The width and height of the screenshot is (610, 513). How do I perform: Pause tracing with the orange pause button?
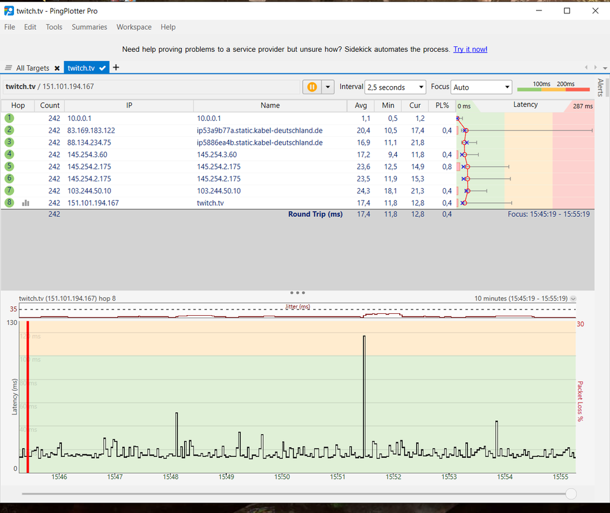click(x=312, y=87)
